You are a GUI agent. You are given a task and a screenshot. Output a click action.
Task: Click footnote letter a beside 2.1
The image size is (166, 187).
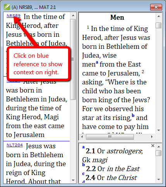[84, 147]
